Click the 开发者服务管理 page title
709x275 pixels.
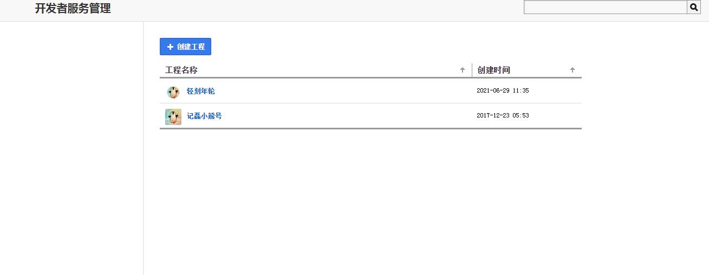73,9
